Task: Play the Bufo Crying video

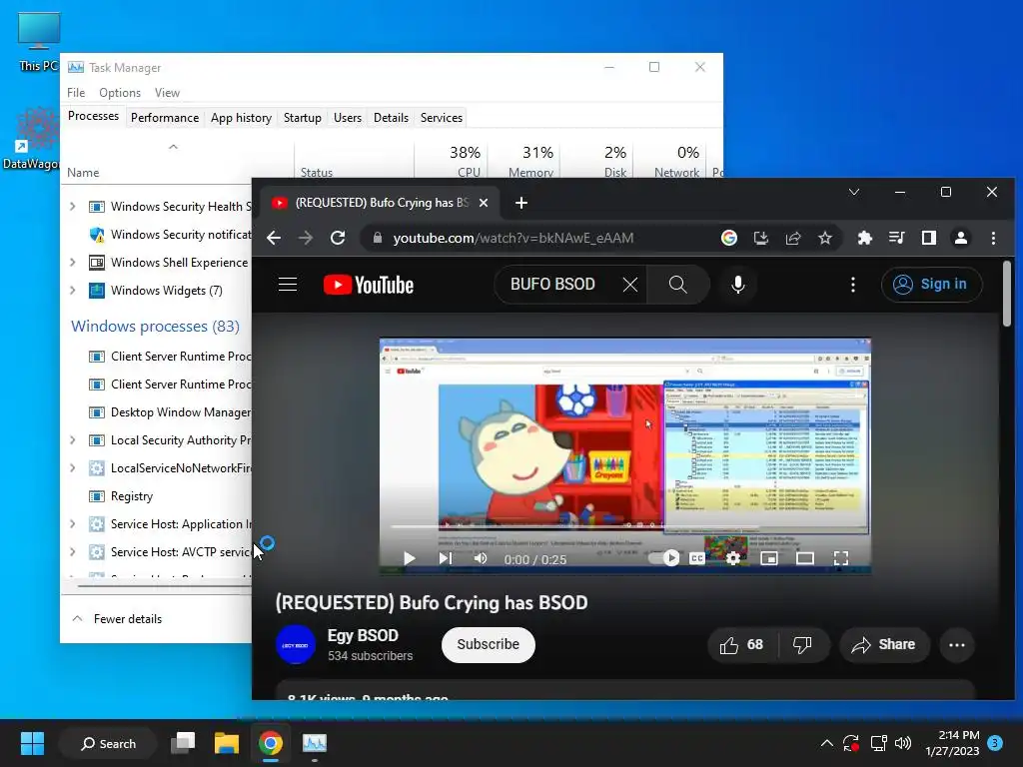Action: 409,558
